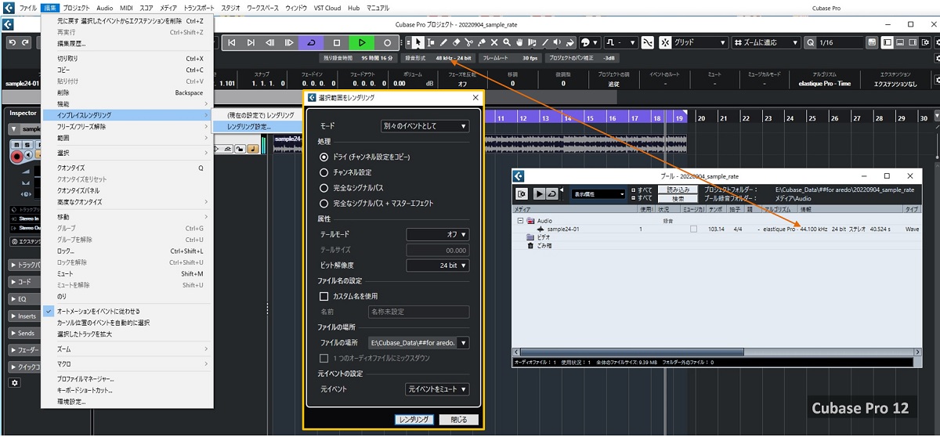Open the Grid snap type dropdown
The image size is (940, 437).
point(700,42)
